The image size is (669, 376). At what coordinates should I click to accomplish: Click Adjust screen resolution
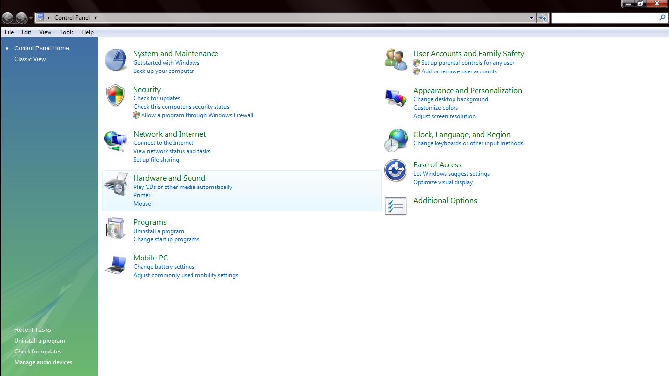tap(444, 116)
